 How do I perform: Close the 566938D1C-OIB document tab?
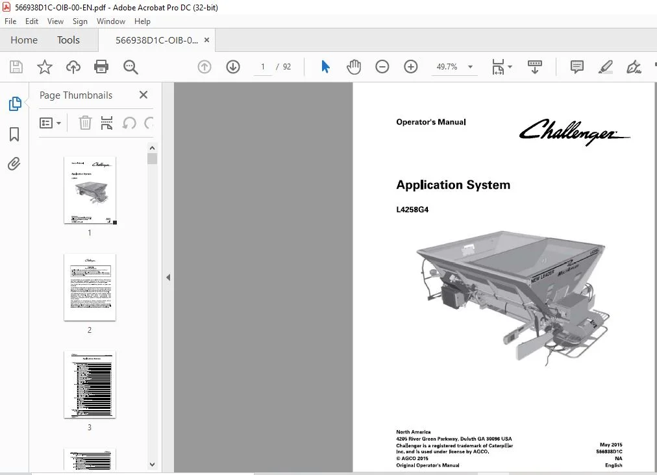pos(206,40)
